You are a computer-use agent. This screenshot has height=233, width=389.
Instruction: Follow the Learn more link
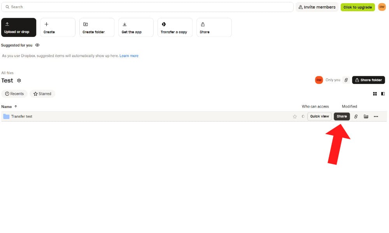click(x=129, y=56)
